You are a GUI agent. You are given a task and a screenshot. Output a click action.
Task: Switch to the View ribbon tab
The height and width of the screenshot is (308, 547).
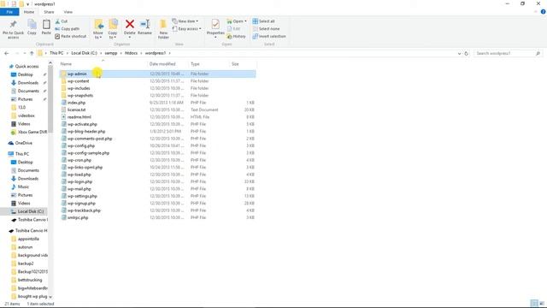[68, 12]
